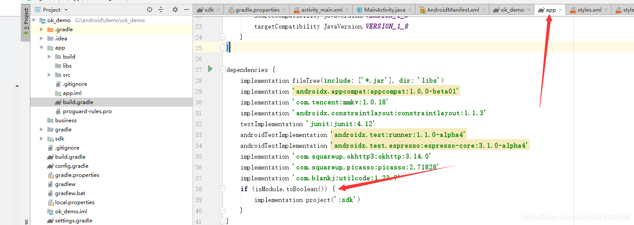Expand the src folder arrow
Screen dimensions: 634x225
[x=49, y=75]
